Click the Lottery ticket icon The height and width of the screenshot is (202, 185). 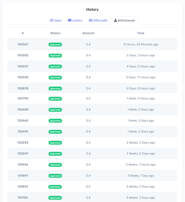(69, 20)
